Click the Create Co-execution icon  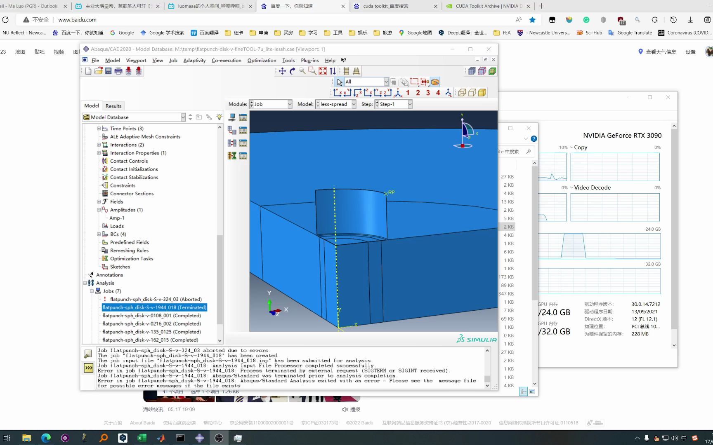(x=232, y=143)
